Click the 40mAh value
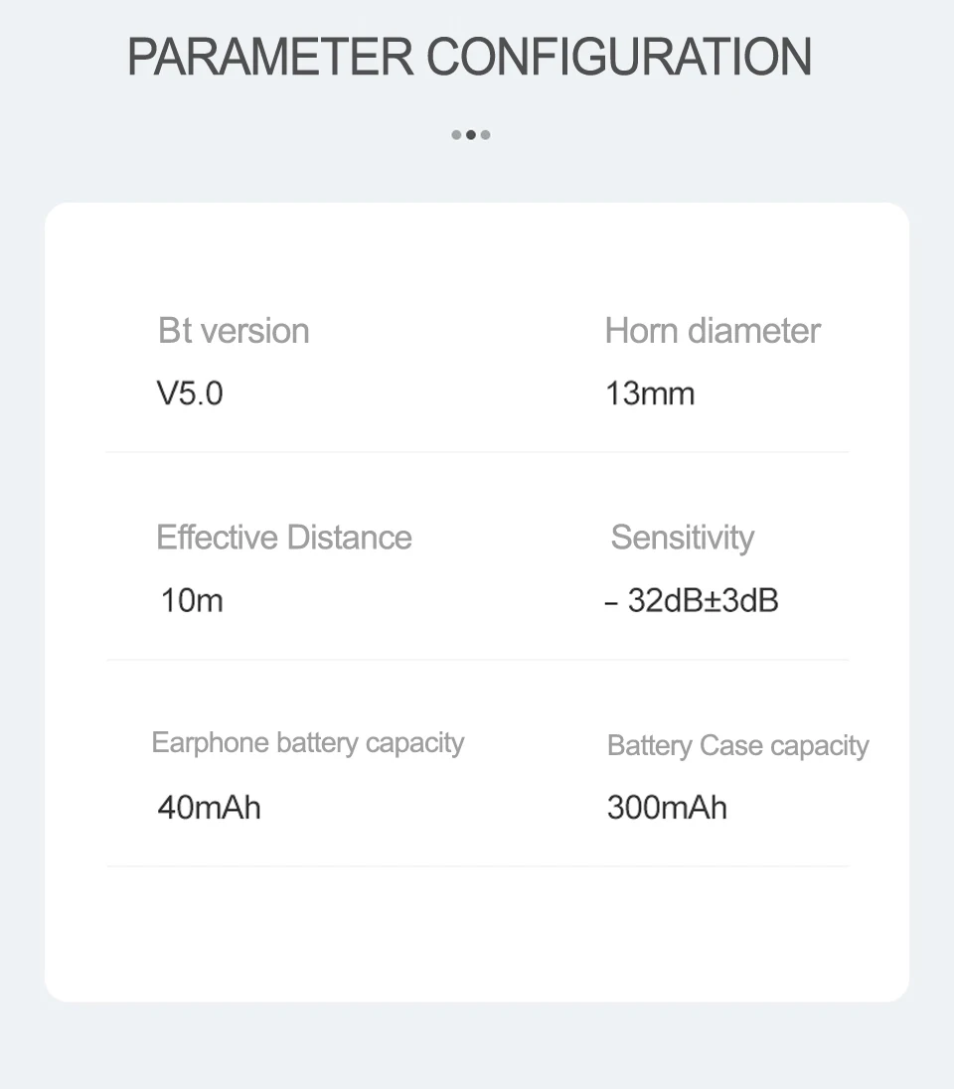 (210, 807)
